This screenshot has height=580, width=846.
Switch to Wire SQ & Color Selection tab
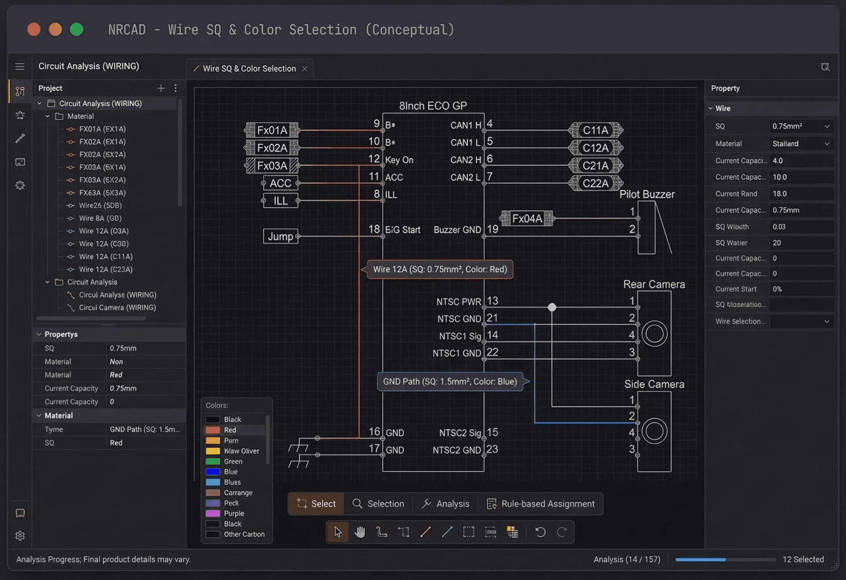(x=249, y=69)
